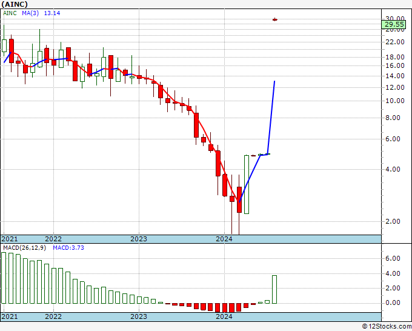Click the MACD(26,12,9) indicator label
This screenshot has height=331, width=412.
(x=24, y=248)
